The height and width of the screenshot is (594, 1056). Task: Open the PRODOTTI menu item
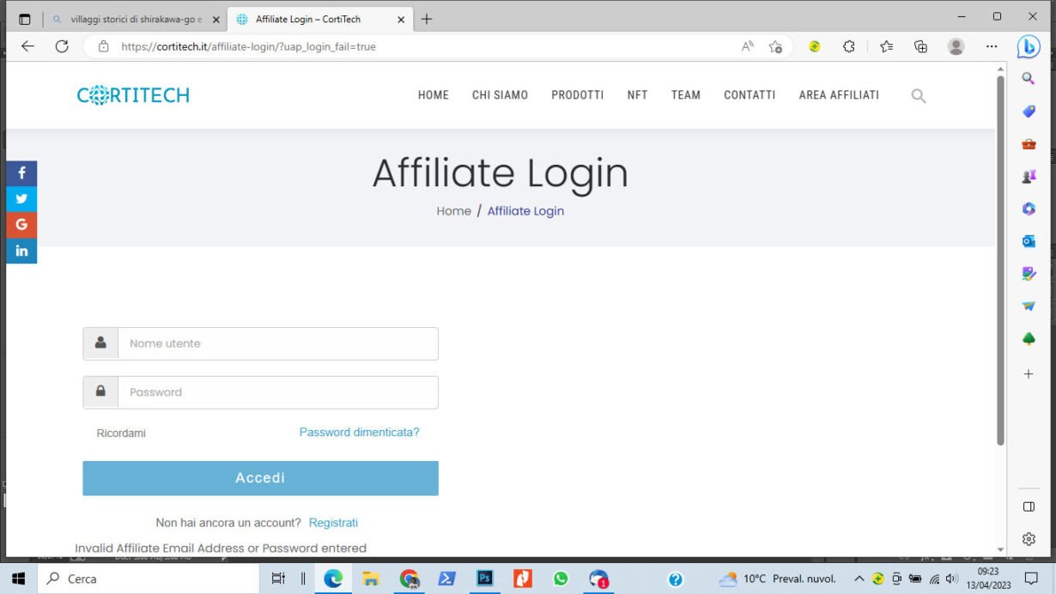pyautogui.click(x=577, y=95)
